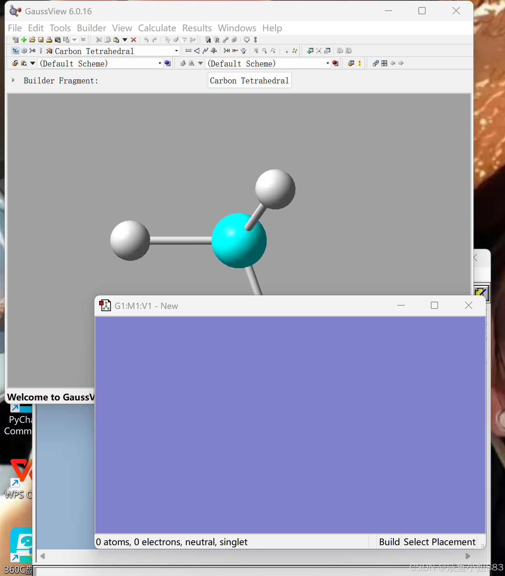Click the Add View window icon
Screen dimensions: 505x576
click(310, 51)
